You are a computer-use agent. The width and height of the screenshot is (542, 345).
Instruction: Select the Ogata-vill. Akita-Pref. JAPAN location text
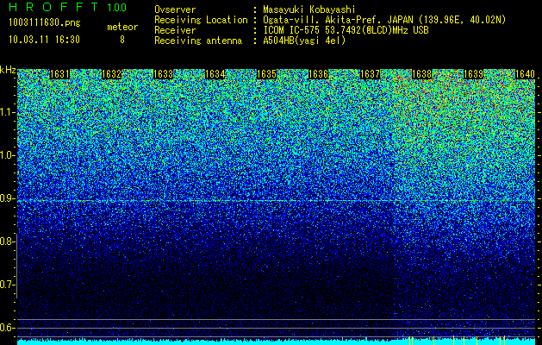click(384, 21)
